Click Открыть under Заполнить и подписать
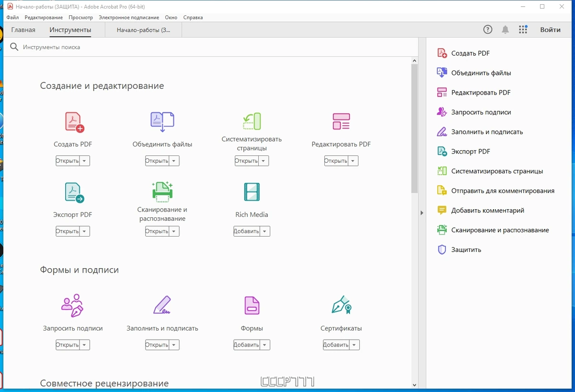This screenshot has height=392, width=575. (x=157, y=345)
